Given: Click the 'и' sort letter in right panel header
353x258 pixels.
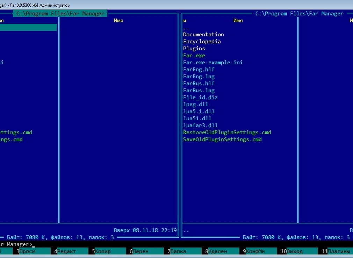Looking at the screenshot, I should [x=185, y=21].
